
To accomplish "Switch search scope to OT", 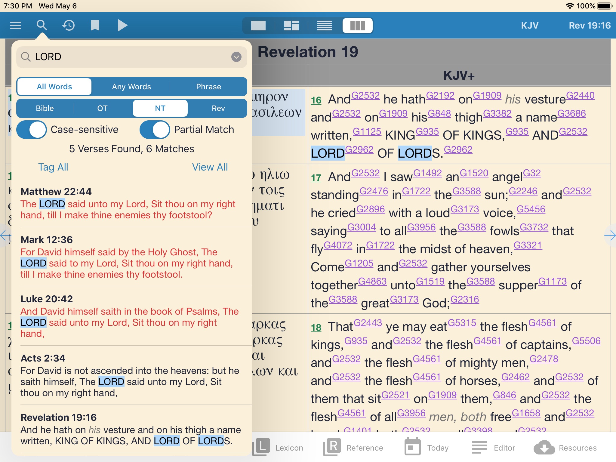I will [102, 108].
